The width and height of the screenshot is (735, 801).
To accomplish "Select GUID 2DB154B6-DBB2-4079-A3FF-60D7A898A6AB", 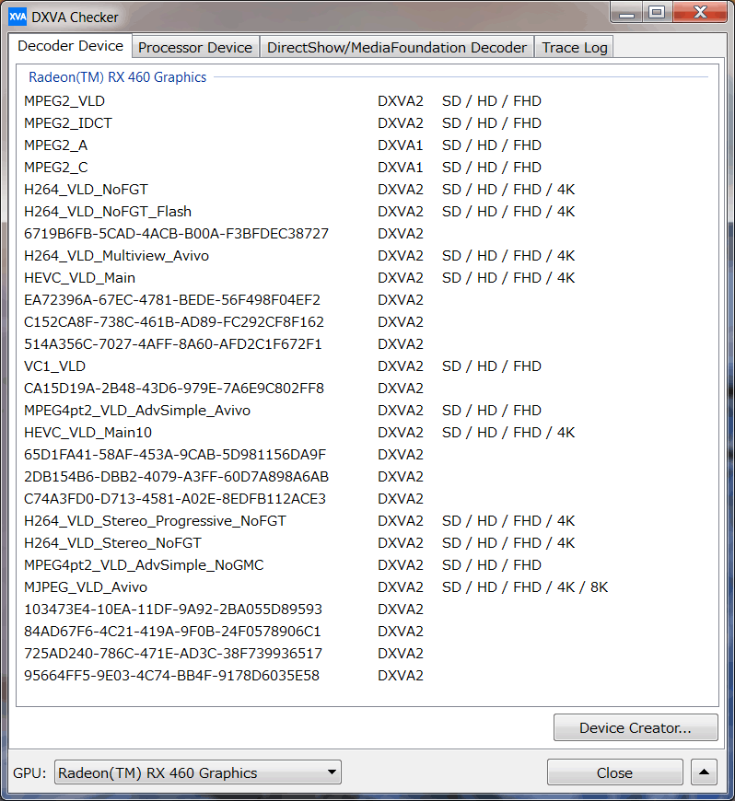I will click(366, 477).
